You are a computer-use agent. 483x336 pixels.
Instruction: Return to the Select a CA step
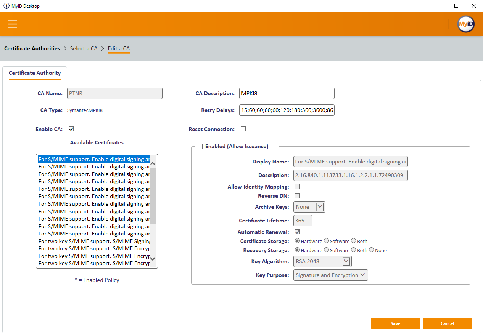click(x=84, y=48)
